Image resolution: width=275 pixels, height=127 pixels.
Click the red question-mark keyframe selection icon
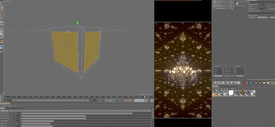[131, 101]
